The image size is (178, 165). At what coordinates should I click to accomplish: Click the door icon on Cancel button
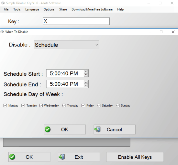coord(98,129)
